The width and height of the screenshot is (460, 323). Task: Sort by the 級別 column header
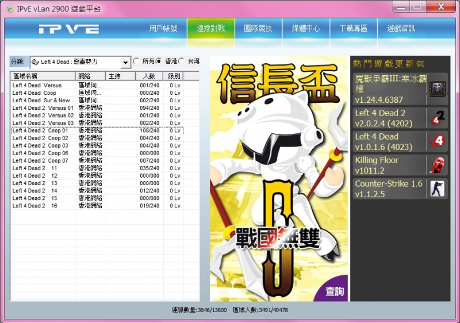coord(174,76)
